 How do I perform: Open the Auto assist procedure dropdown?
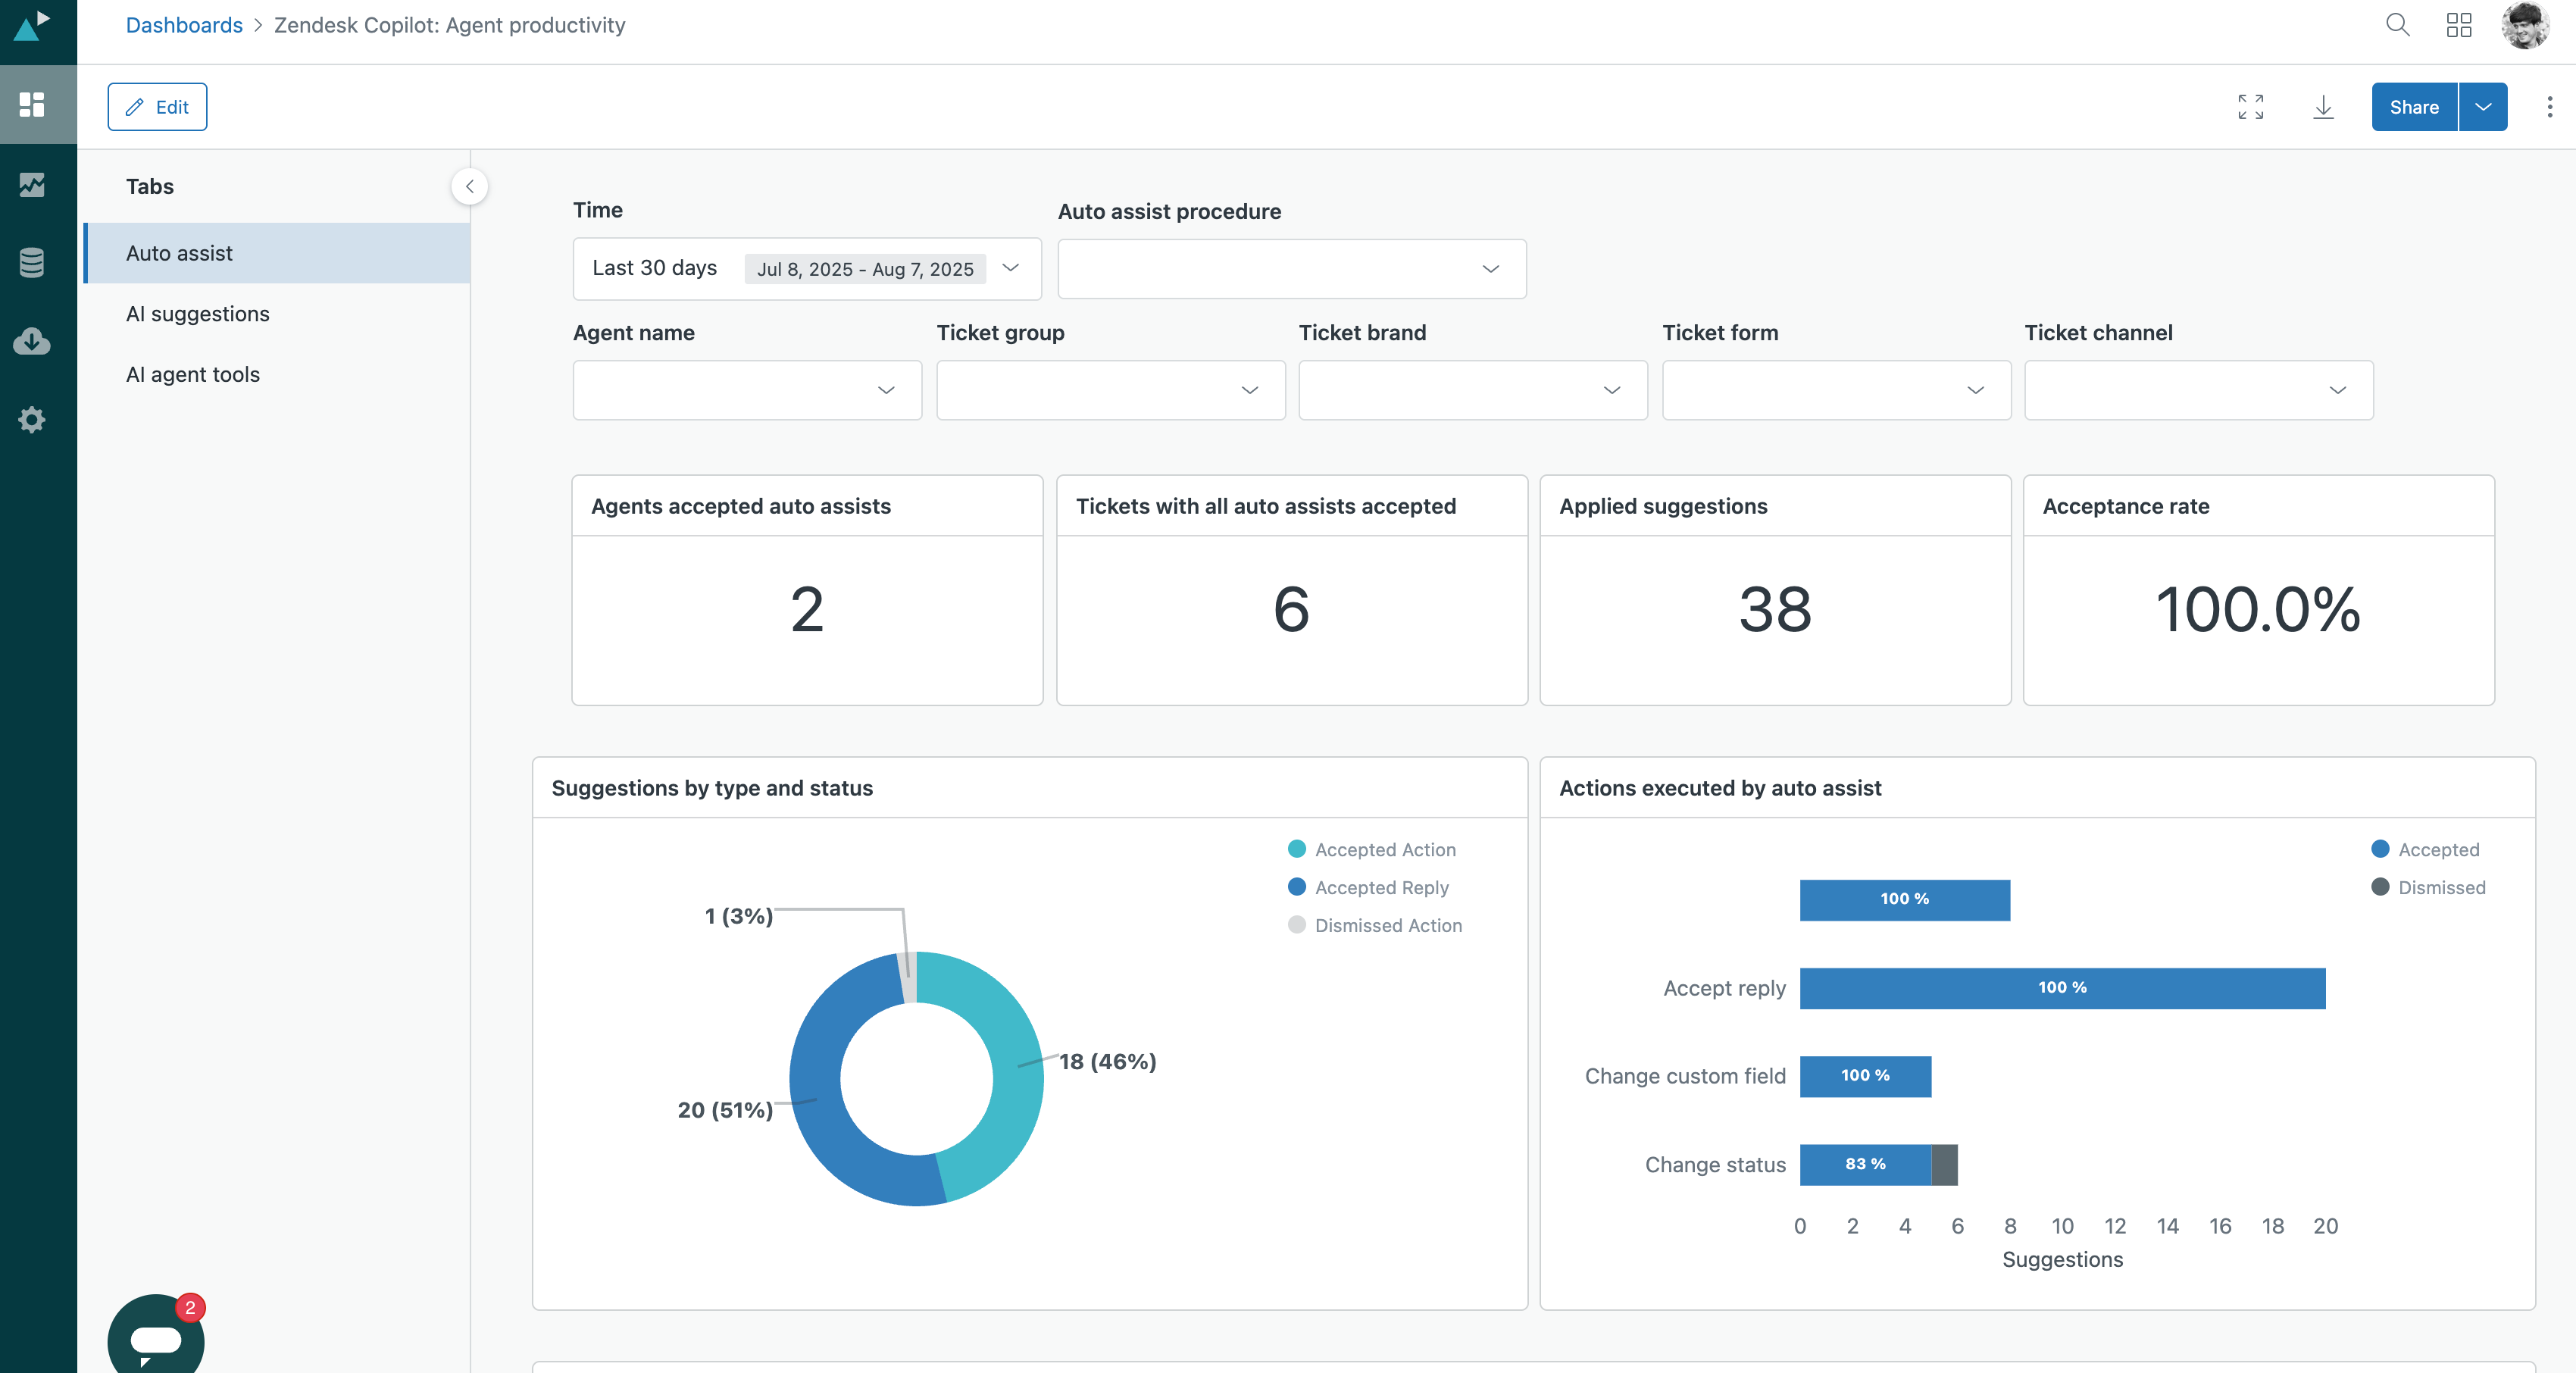point(1291,268)
